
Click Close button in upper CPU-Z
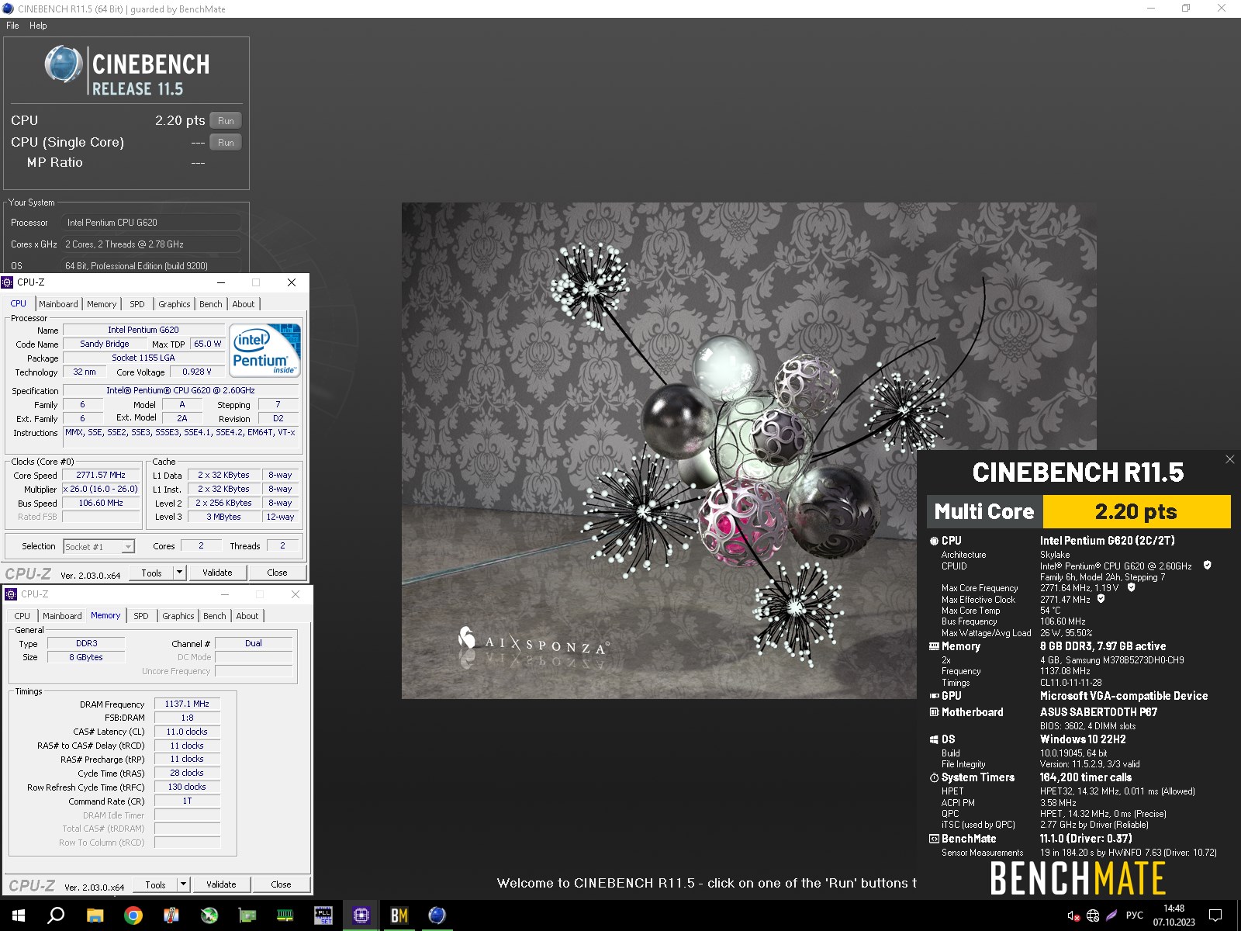(277, 573)
